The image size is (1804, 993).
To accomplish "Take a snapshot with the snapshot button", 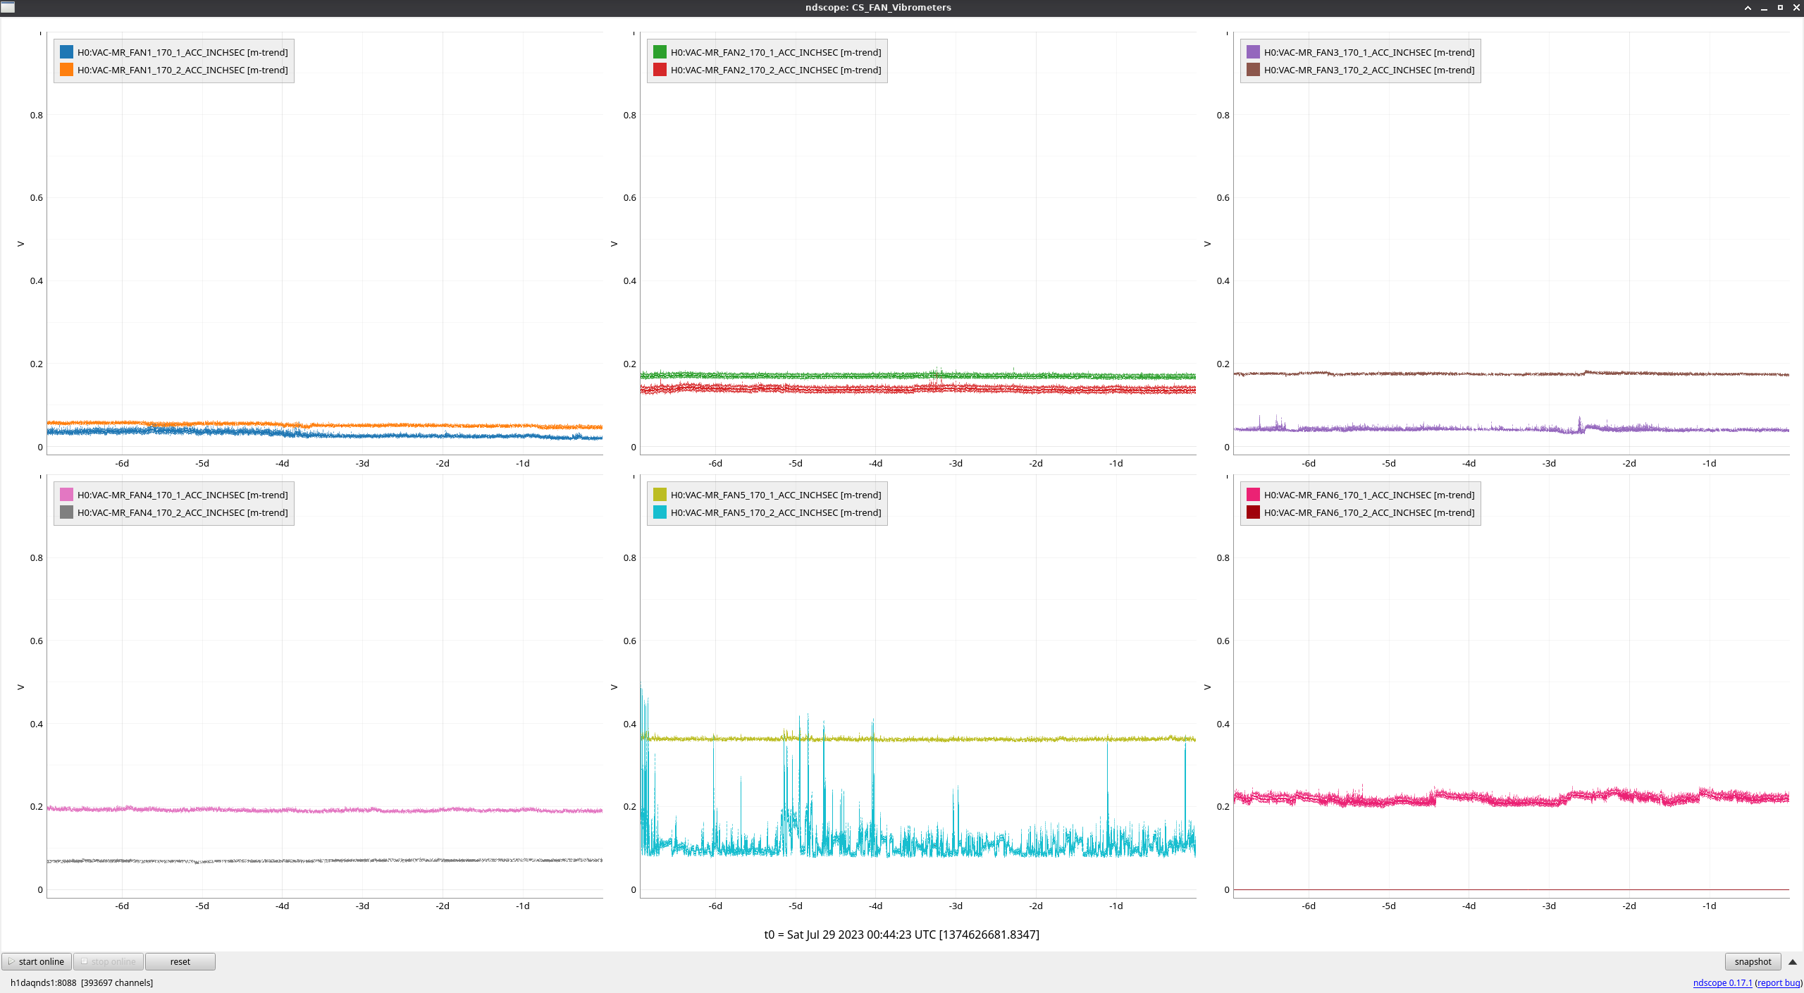I will (1753, 961).
